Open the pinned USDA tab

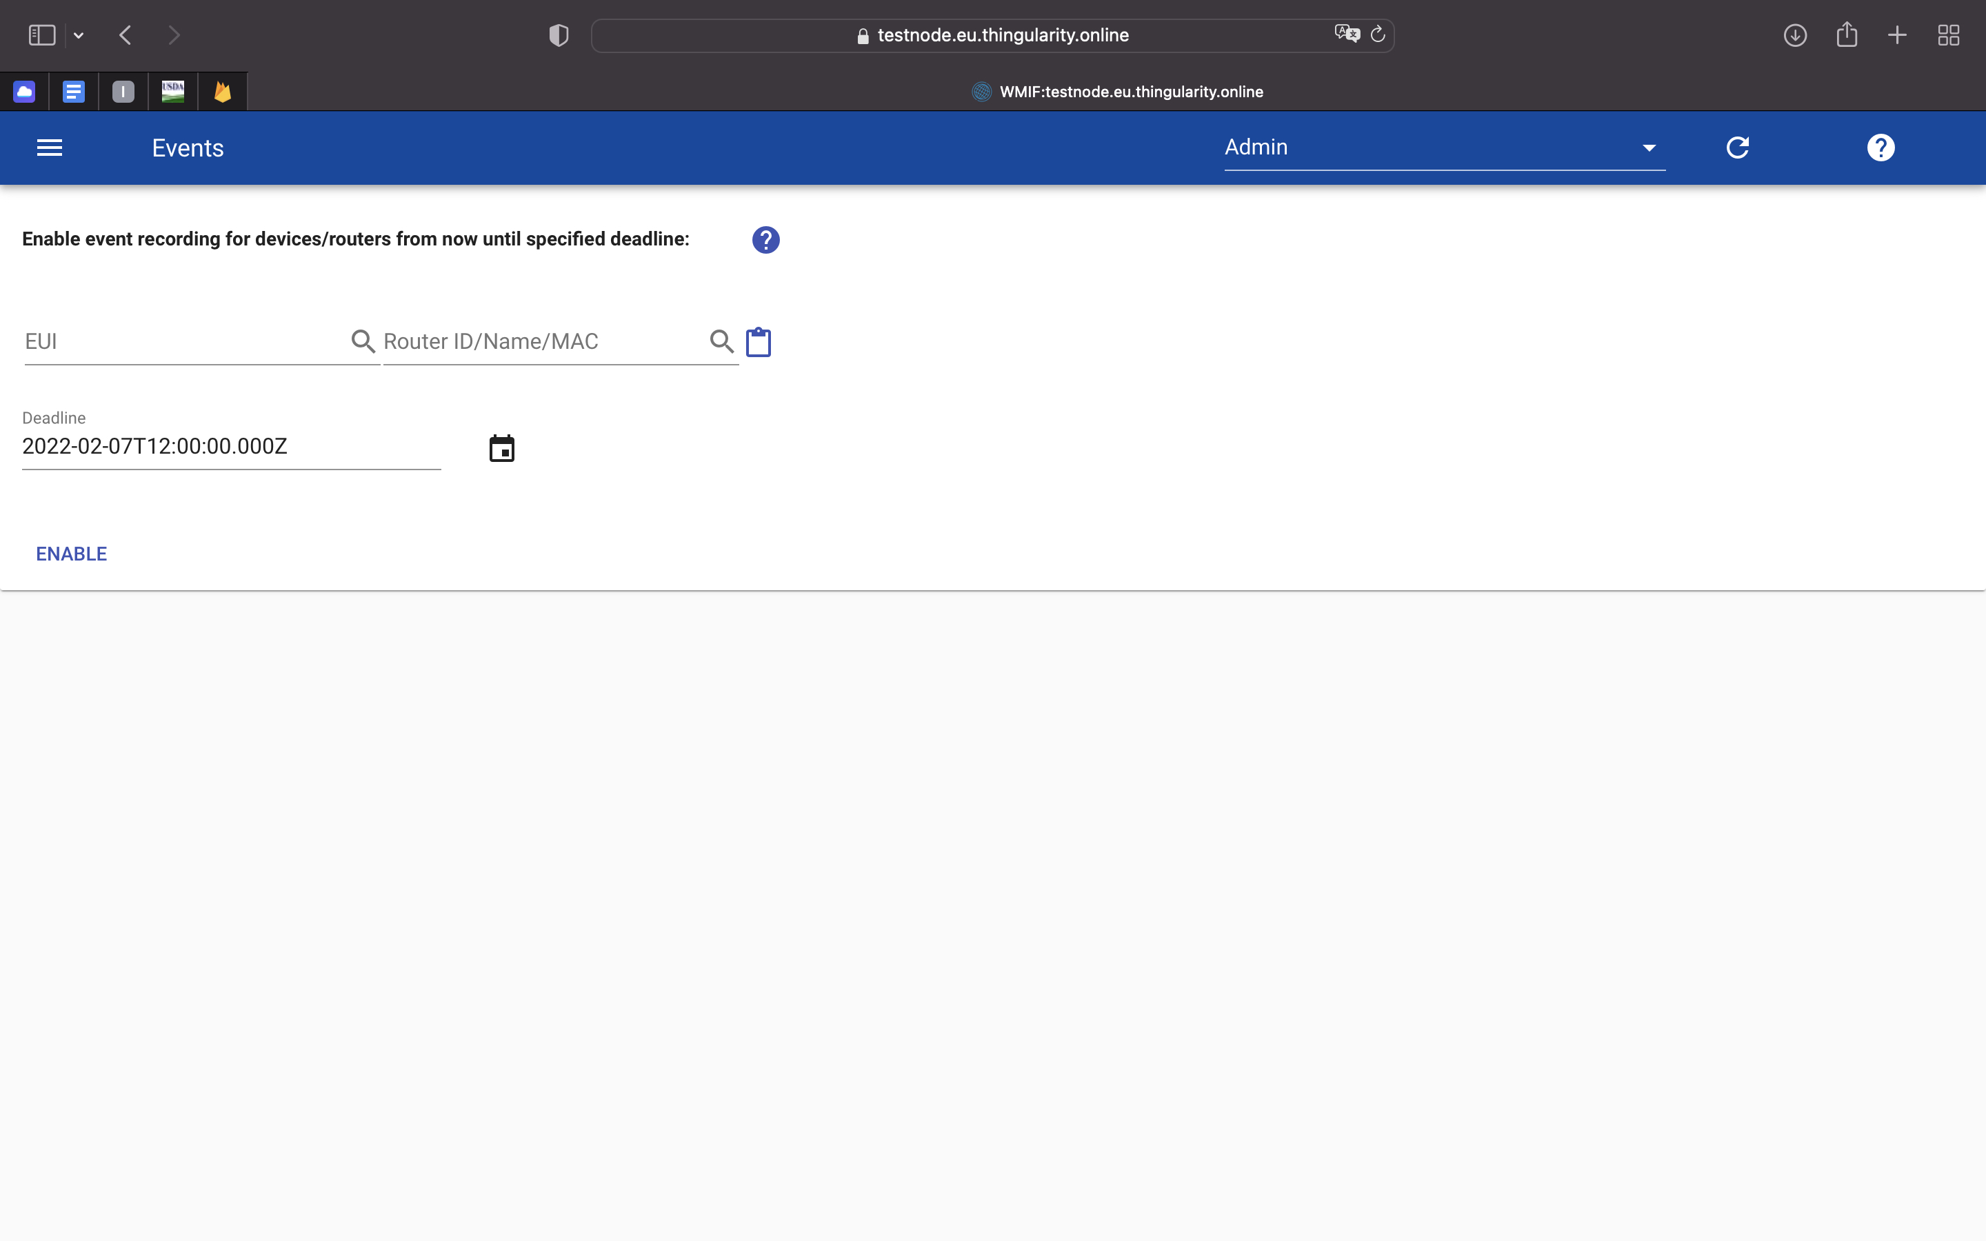(x=172, y=92)
